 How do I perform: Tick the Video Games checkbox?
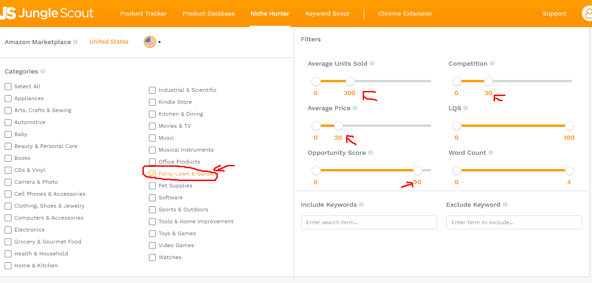(x=153, y=245)
